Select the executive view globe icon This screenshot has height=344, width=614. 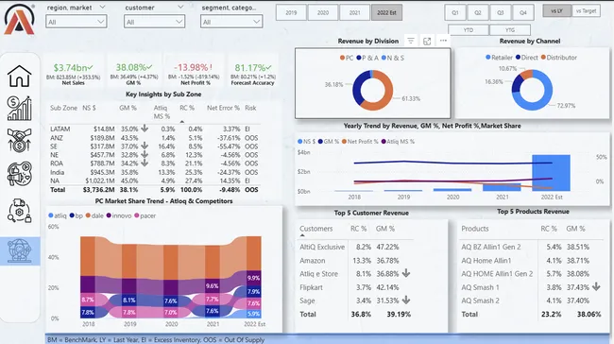[x=20, y=250]
